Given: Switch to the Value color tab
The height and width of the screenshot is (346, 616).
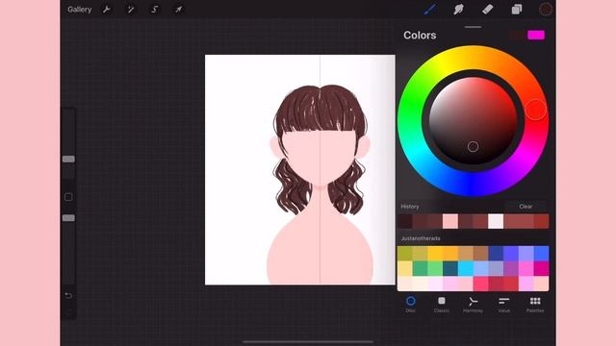Looking at the screenshot, I should coord(504,305).
